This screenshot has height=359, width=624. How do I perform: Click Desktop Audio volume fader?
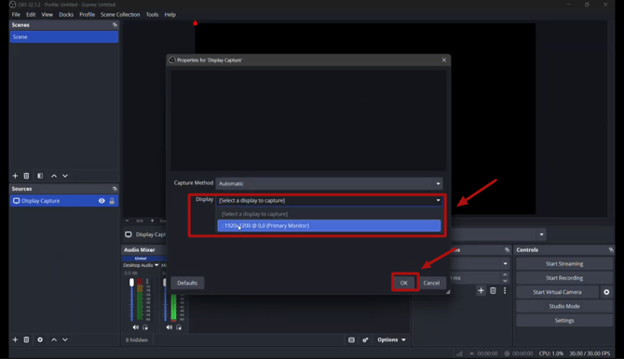[131, 282]
